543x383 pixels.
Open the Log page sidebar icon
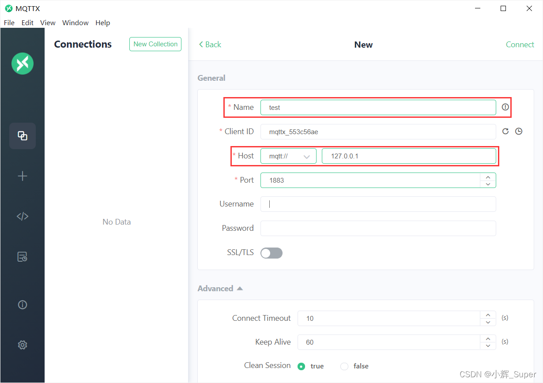(23, 256)
